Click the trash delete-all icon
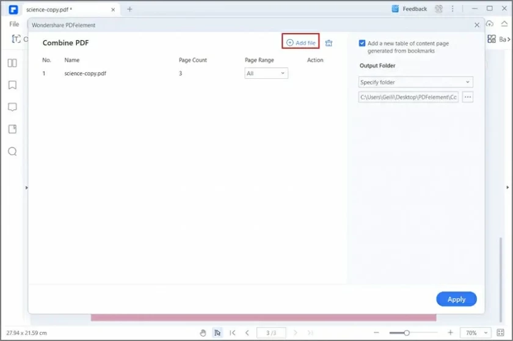 [x=329, y=43]
